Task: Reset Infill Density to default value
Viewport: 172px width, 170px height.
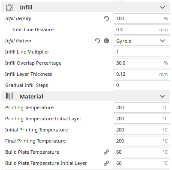Action: tap(106, 18)
